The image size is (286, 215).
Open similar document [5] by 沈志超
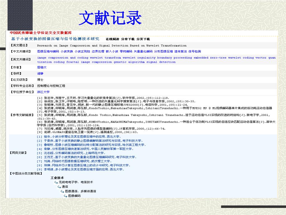click(x=71, y=153)
